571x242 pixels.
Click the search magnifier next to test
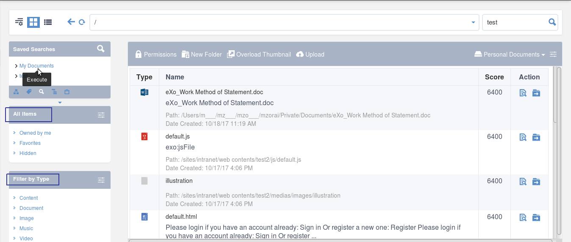pyautogui.click(x=552, y=22)
